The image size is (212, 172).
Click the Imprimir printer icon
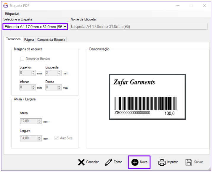[162, 162]
